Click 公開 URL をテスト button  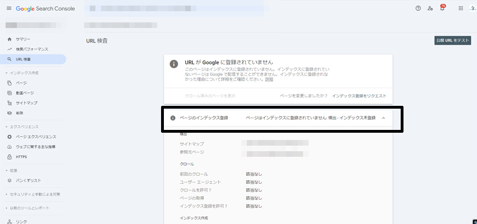[453, 40]
